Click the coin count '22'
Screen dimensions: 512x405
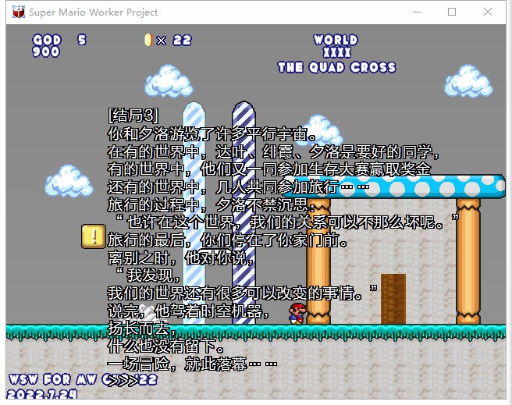[x=182, y=40]
